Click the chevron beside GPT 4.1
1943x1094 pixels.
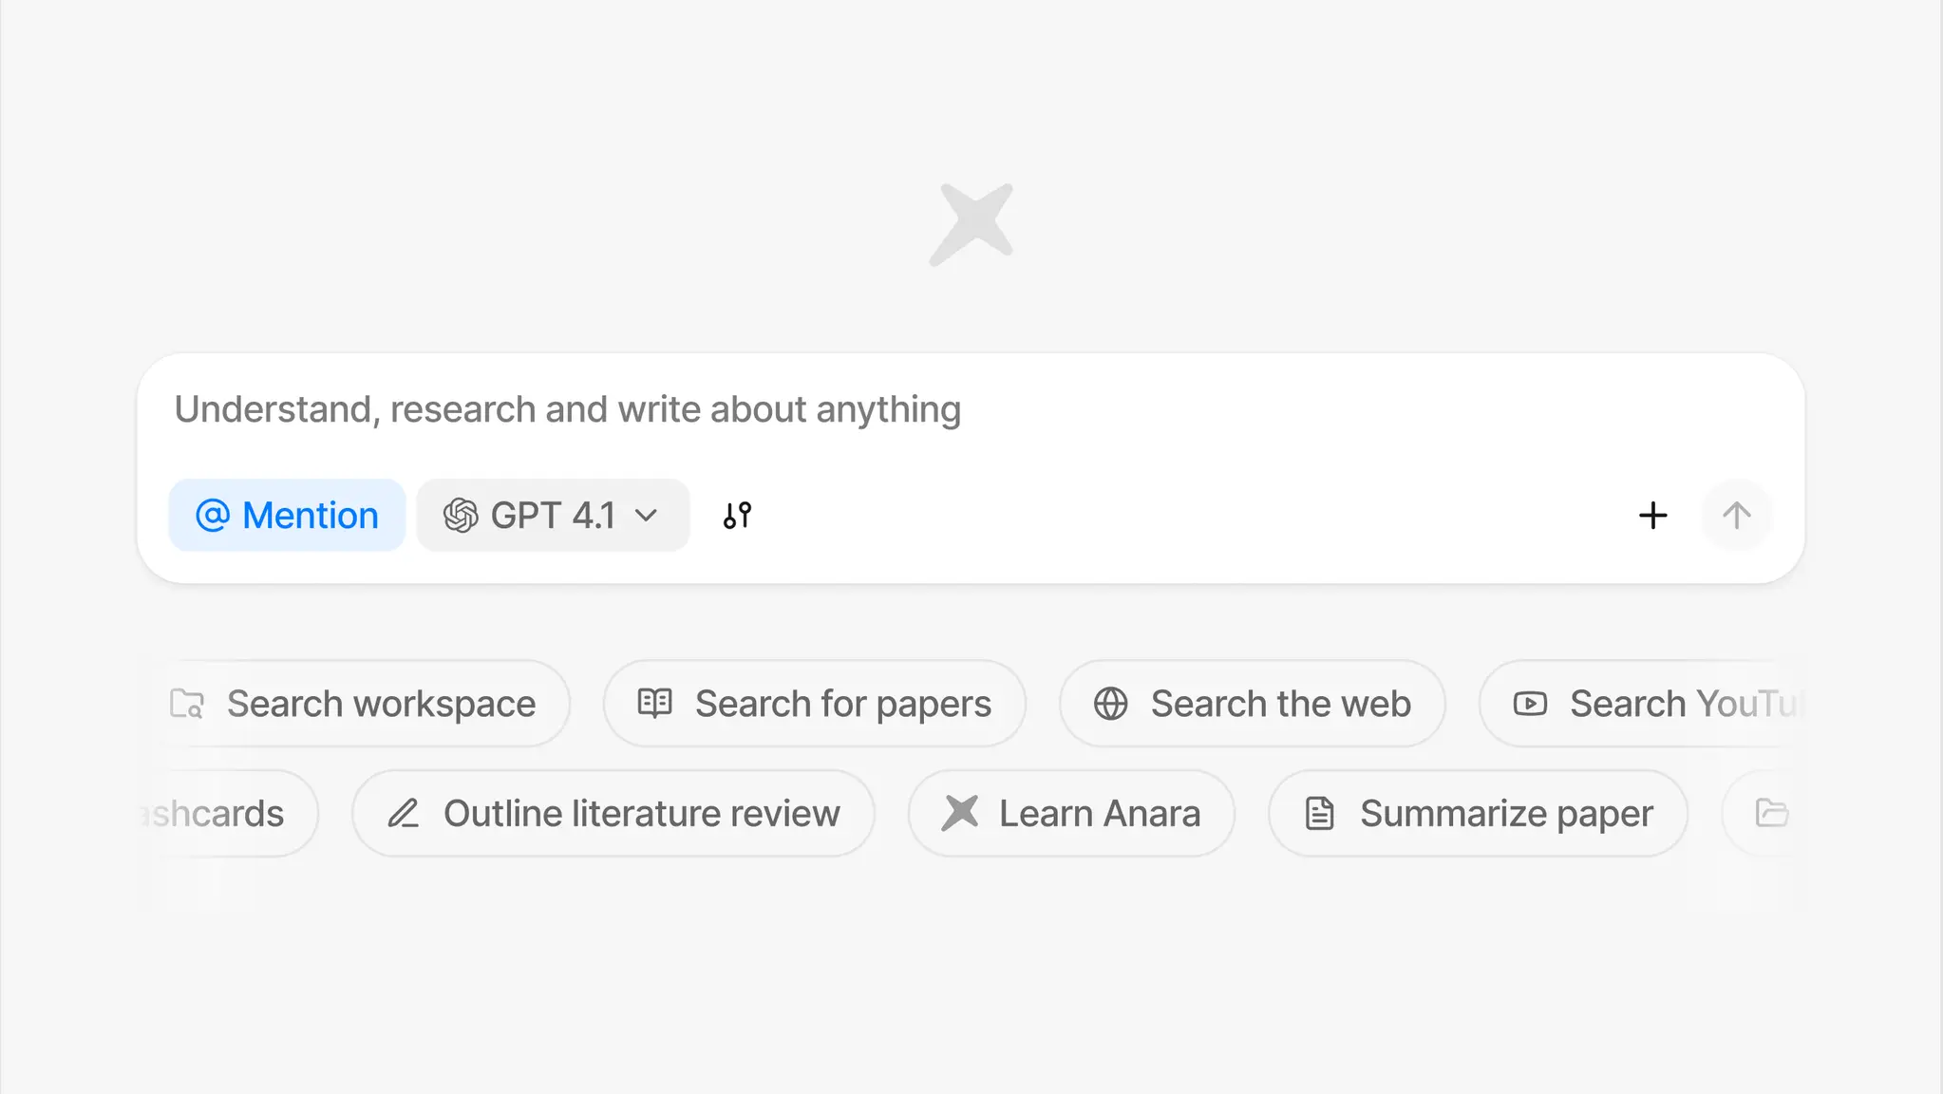(x=647, y=516)
